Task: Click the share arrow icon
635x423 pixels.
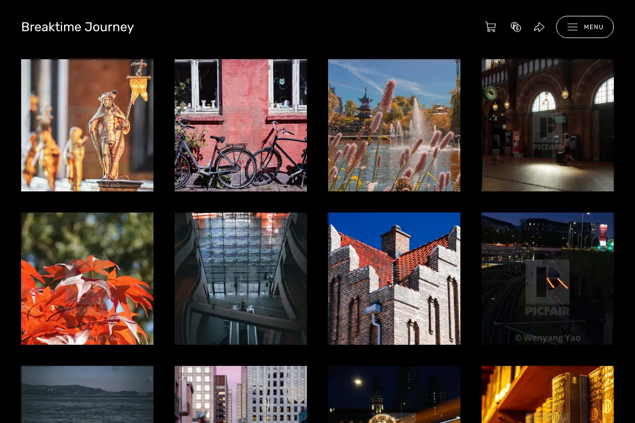Action: 539,27
